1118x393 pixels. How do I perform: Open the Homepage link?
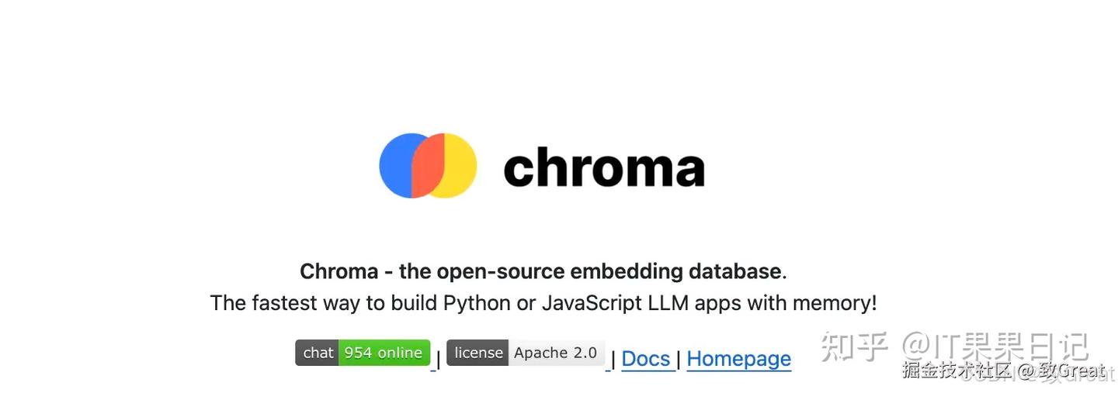pyautogui.click(x=738, y=359)
